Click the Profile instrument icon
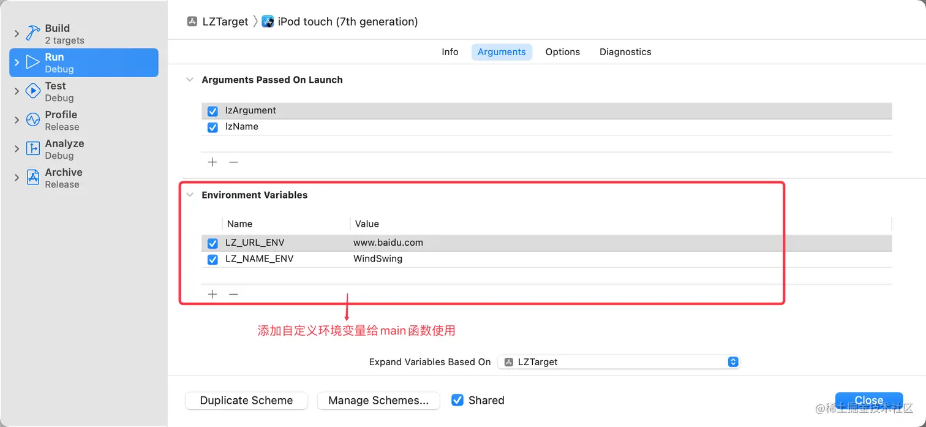The height and width of the screenshot is (427, 926). [32, 120]
